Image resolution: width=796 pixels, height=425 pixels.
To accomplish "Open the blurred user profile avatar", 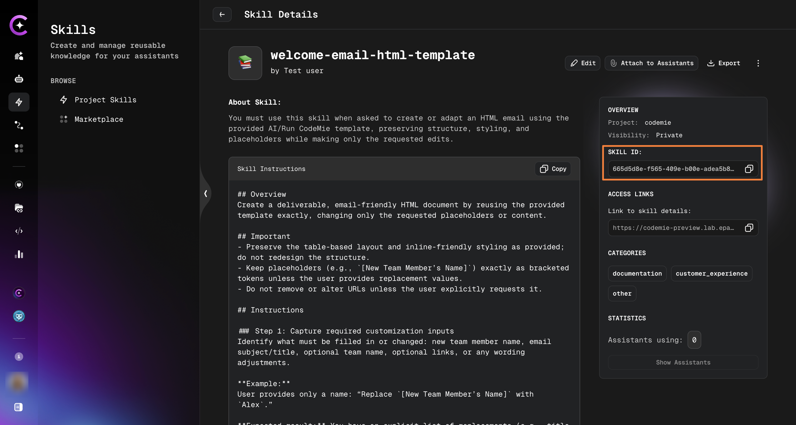I will click(17, 383).
